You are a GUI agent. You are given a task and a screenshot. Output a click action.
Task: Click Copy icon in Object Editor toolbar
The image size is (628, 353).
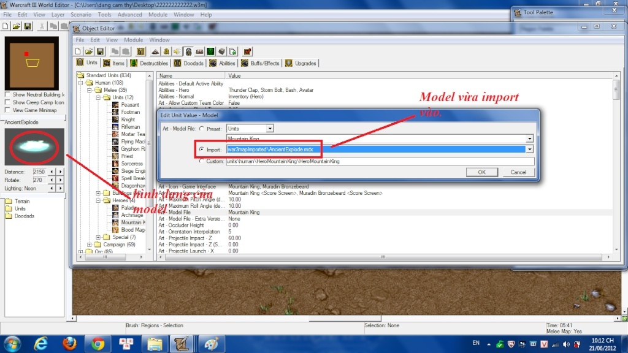[x=115, y=51]
